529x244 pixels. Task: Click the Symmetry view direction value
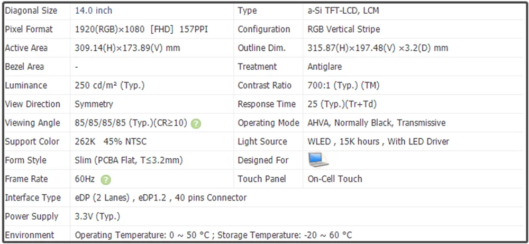pyautogui.click(x=94, y=104)
